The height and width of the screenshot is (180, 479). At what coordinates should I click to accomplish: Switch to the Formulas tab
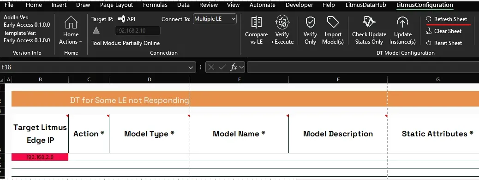point(155,5)
